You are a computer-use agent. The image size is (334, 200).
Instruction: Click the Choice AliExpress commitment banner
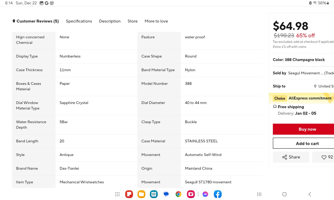[301, 98]
